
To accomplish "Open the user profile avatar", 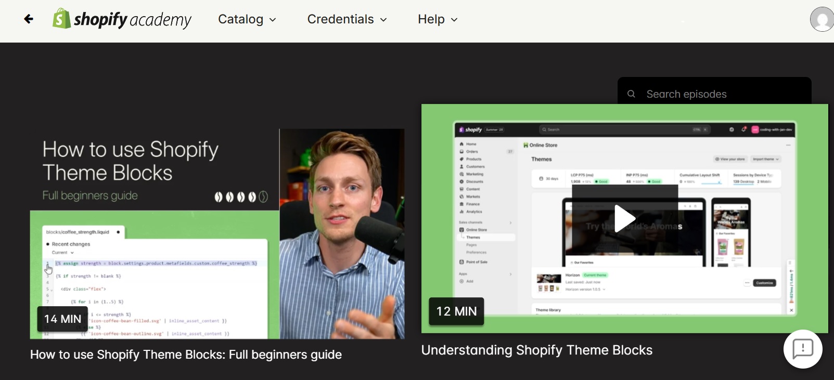I will click(x=822, y=19).
